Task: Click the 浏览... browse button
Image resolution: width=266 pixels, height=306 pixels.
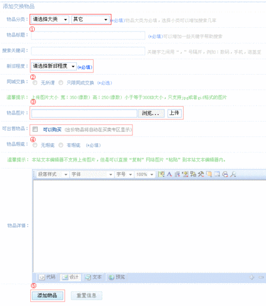Action: click(x=151, y=113)
